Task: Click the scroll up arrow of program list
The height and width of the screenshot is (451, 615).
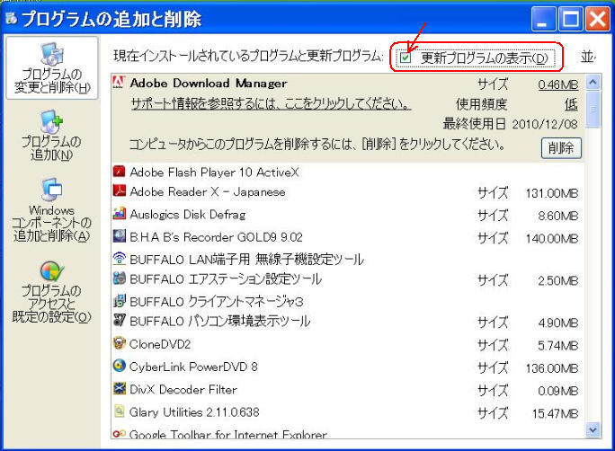Action: (593, 83)
